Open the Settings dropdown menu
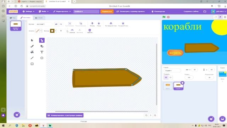The image size is (227, 128). [x=28, y=11]
